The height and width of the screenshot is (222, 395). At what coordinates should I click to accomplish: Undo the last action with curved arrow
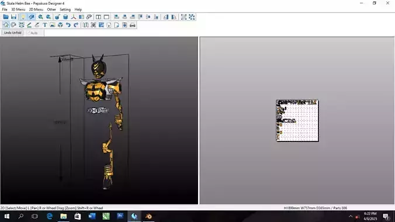68,25
